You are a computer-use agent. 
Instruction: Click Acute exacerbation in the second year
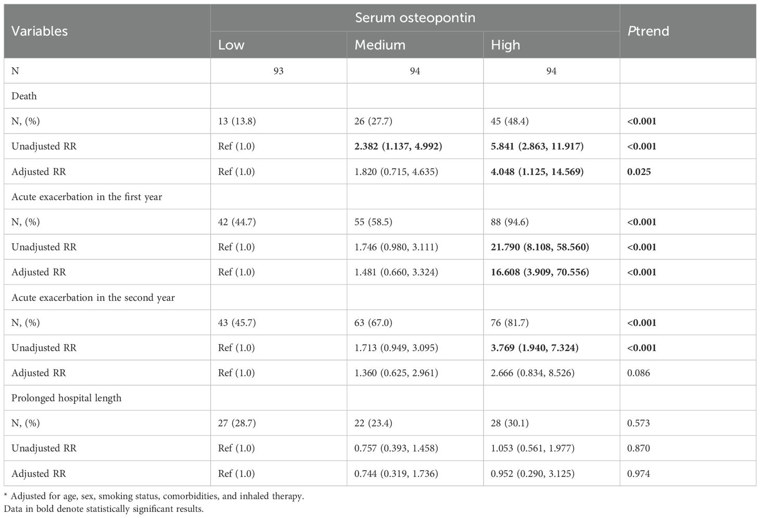(x=93, y=297)
